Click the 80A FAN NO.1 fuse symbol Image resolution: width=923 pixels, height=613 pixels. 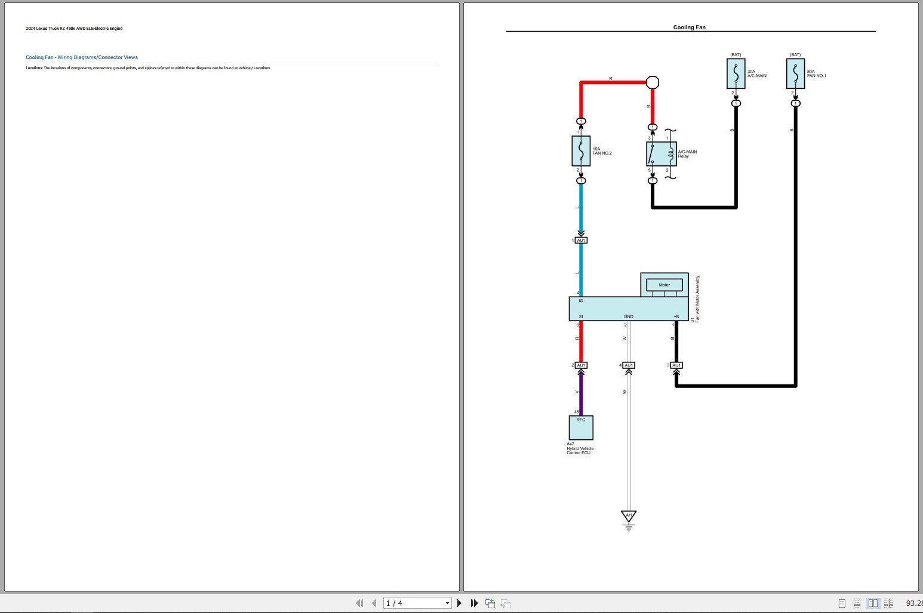(x=795, y=73)
